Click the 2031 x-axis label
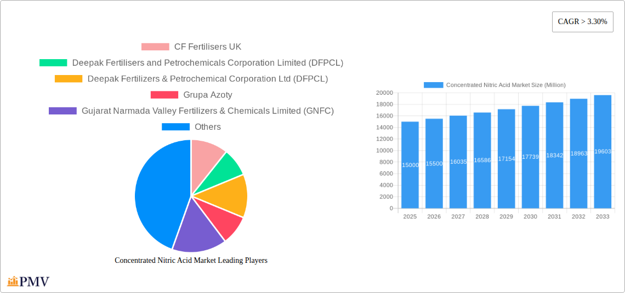The image size is (625, 293). (x=554, y=216)
